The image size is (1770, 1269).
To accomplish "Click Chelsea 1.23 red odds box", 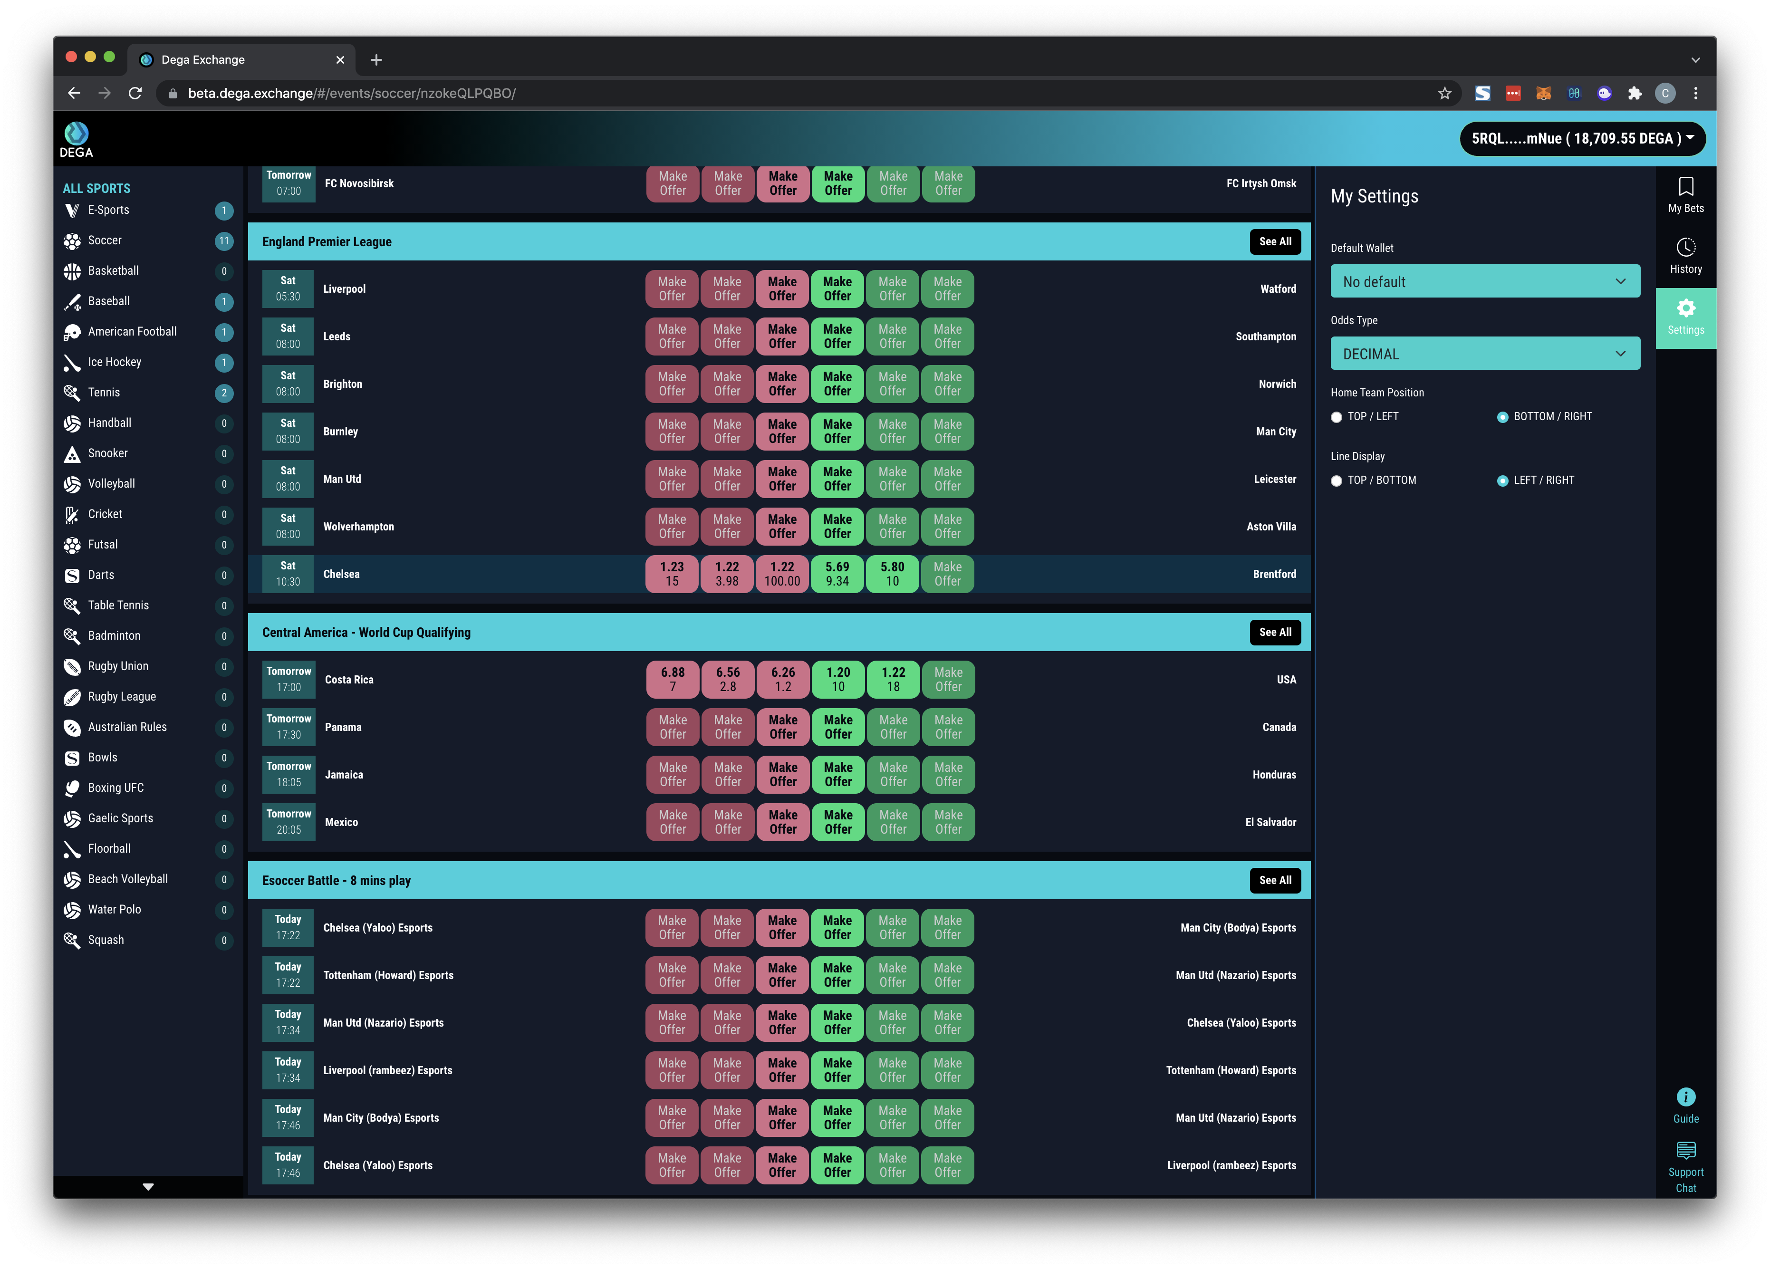I will tap(671, 575).
